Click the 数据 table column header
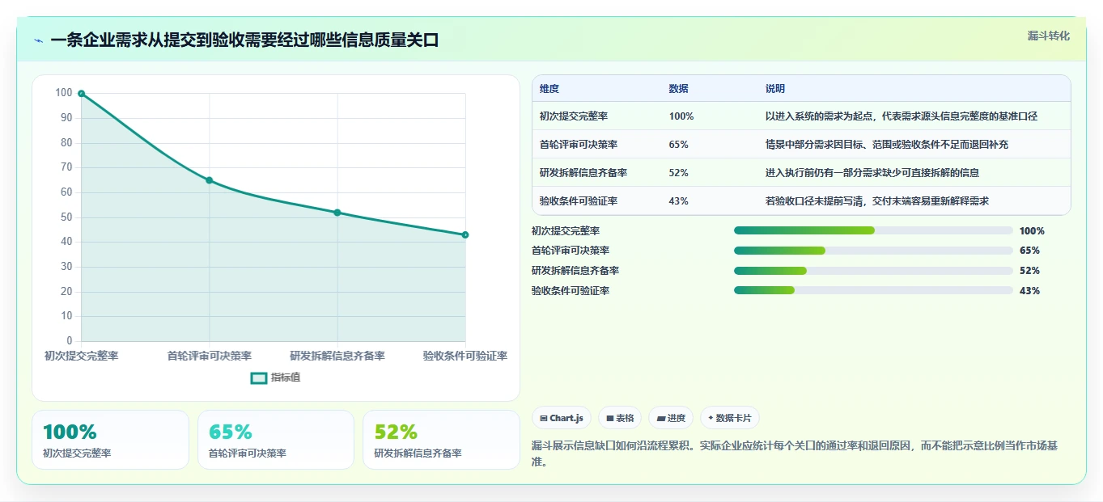Screen dimensions: 1103x502 coord(679,89)
